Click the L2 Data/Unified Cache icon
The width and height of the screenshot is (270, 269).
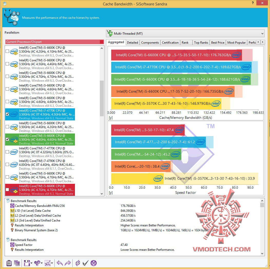point(12,215)
